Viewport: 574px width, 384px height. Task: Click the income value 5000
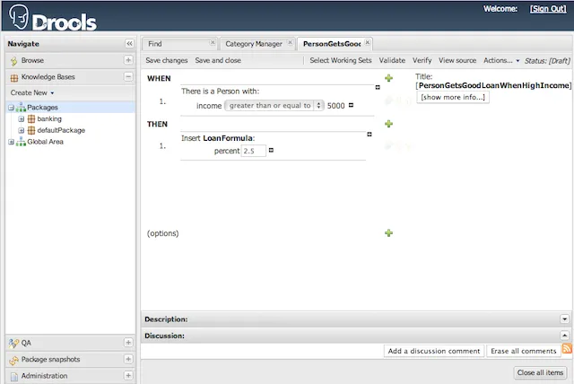(x=335, y=106)
